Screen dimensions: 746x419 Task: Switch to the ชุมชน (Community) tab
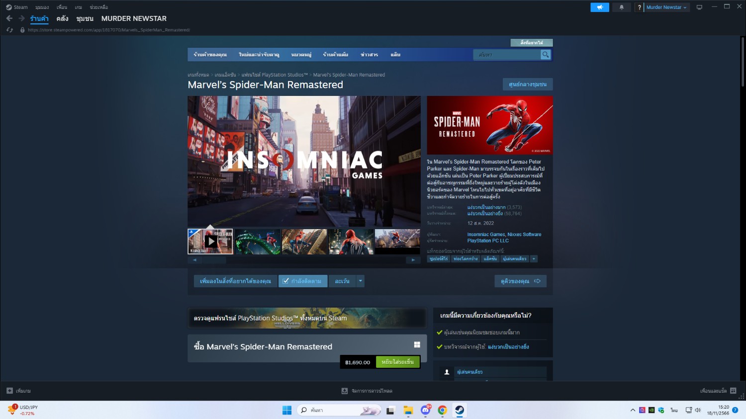(85, 18)
